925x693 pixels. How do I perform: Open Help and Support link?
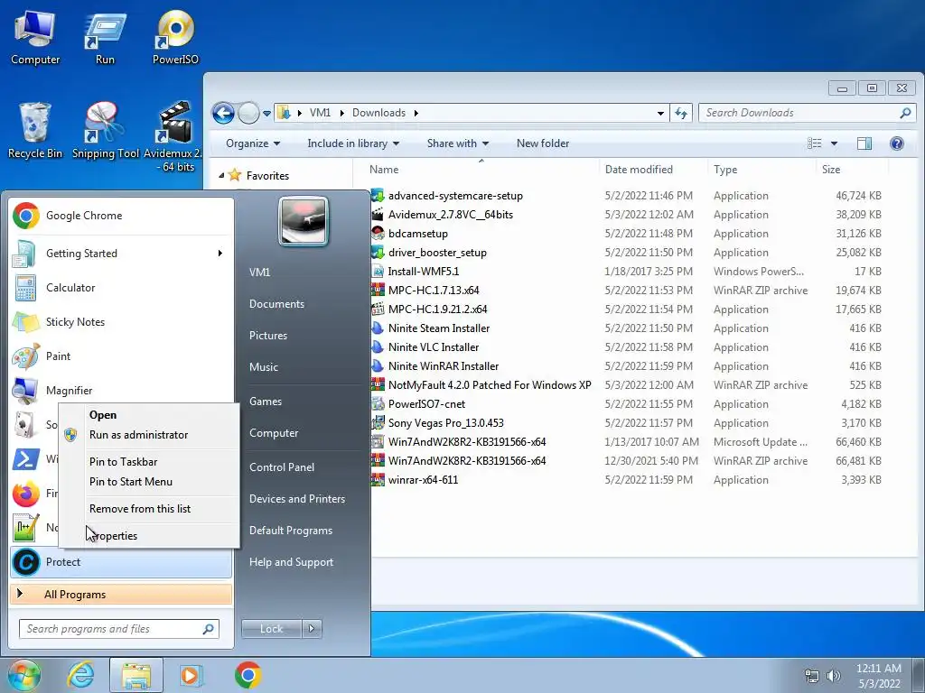click(292, 562)
